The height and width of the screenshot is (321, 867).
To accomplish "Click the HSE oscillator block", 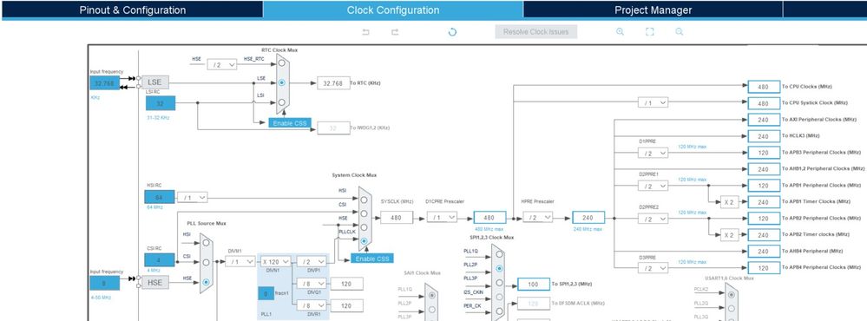I will click(155, 282).
